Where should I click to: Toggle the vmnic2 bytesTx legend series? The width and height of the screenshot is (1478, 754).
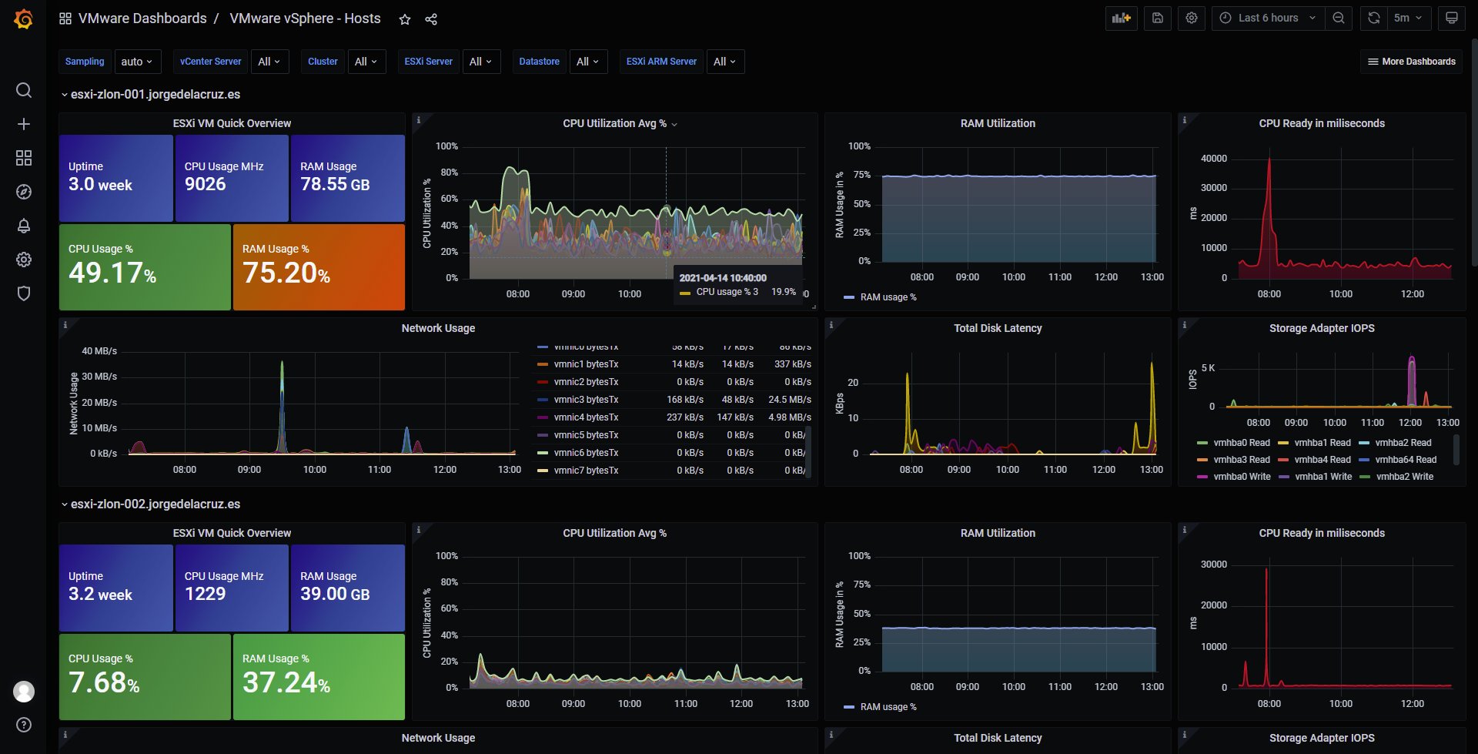pyautogui.click(x=586, y=382)
